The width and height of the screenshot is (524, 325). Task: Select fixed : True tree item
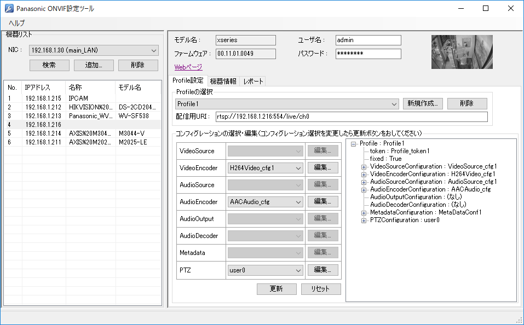pyautogui.click(x=385, y=159)
